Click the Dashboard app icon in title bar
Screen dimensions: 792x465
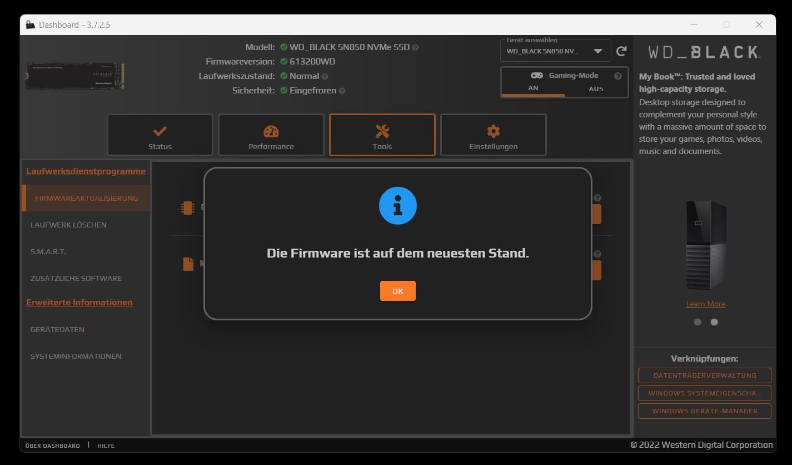(30, 24)
